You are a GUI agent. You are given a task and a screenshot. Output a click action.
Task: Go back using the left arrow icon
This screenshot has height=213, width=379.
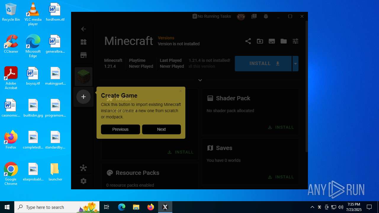point(83,29)
